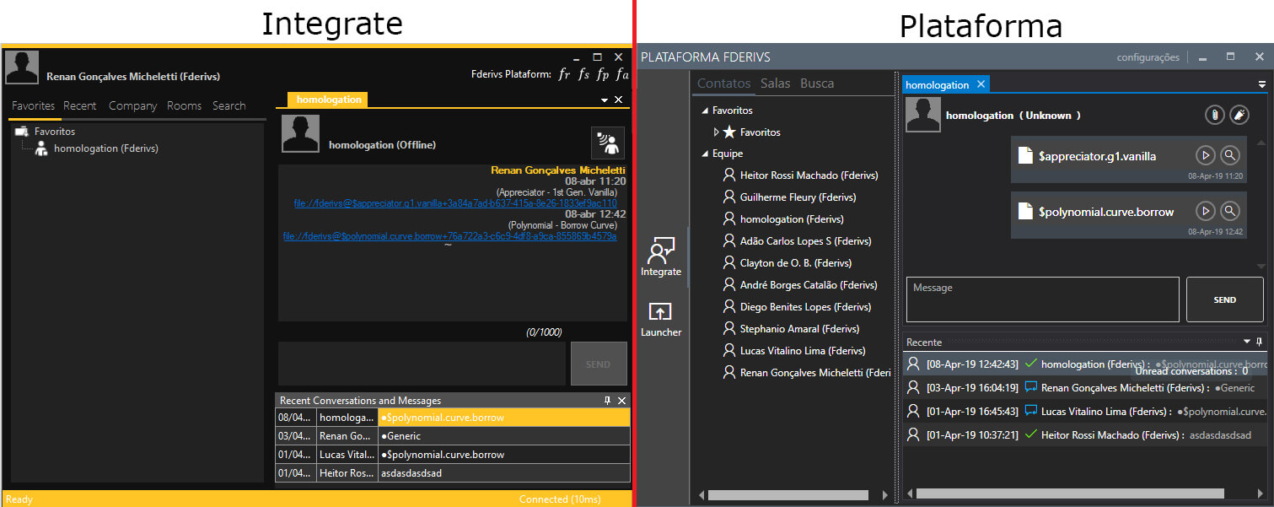Pin the Recente panel
The width and height of the screenshot is (1274, 507).
pos(1260,342)
